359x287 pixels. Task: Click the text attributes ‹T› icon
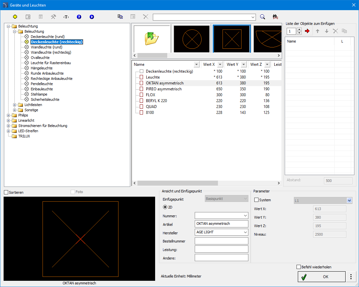(x=66, y=17)
